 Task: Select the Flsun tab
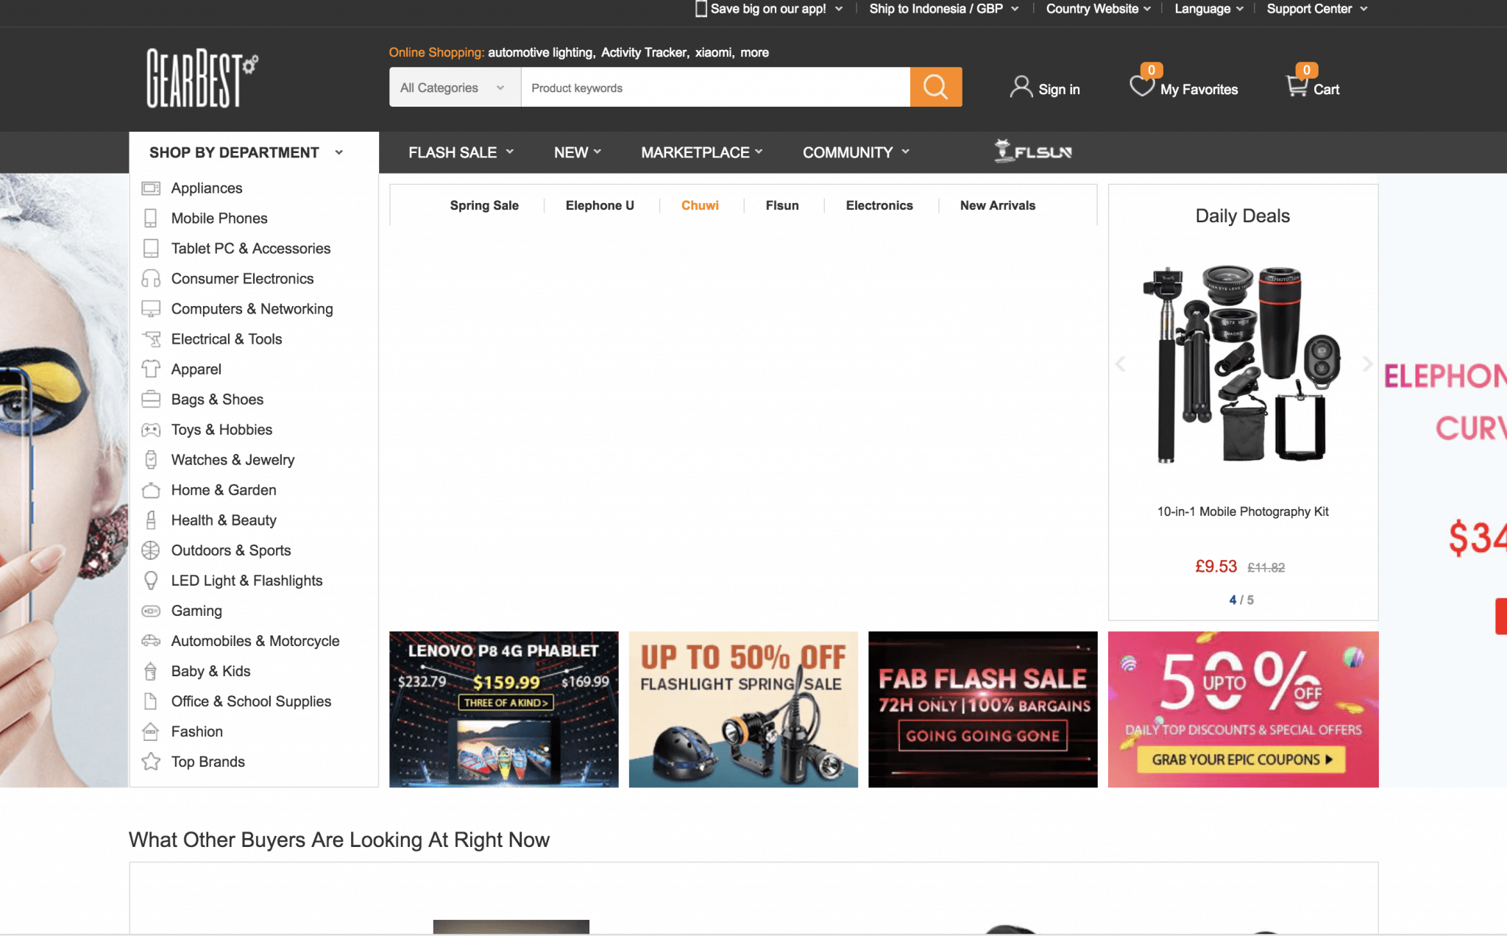tap(782, 205)
